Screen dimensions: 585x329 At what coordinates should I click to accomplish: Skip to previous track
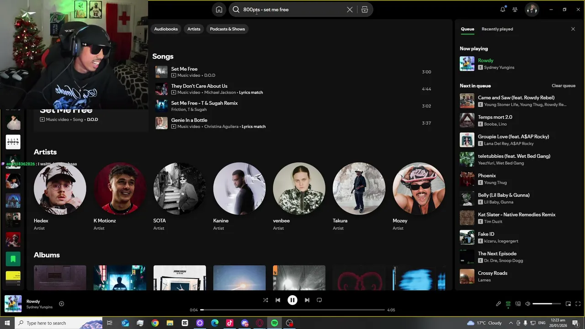tap(278, 300)
